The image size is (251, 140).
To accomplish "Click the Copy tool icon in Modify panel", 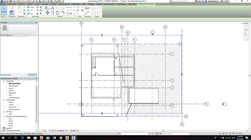I will click(x=53, y=13).
